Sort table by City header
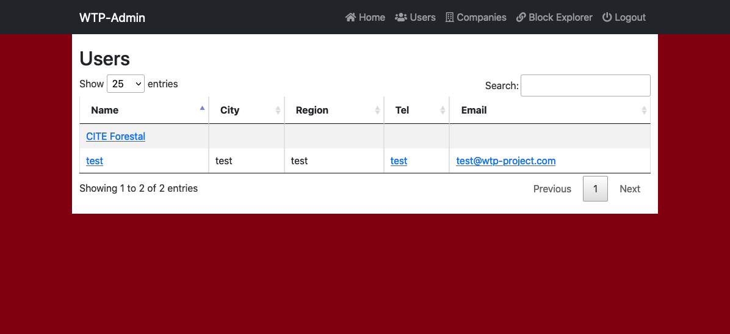This screenshot has width=730, height=334. 247,111
